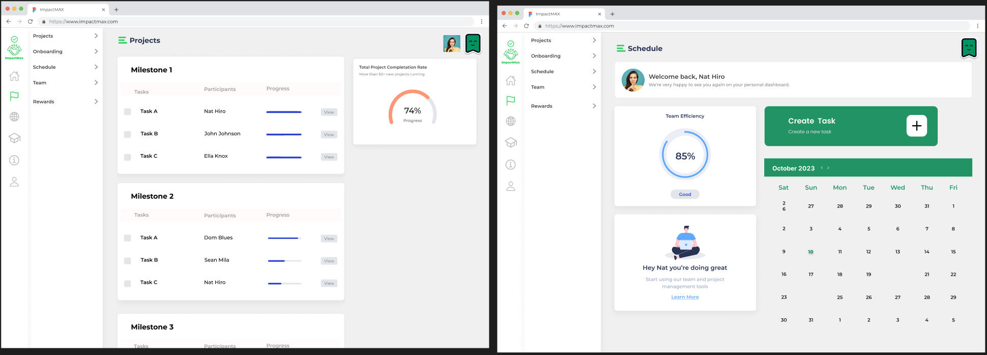Expand Onboarding chevron in Schedule window menu
This screenshot has height=355, width=987.
point(594,55)
